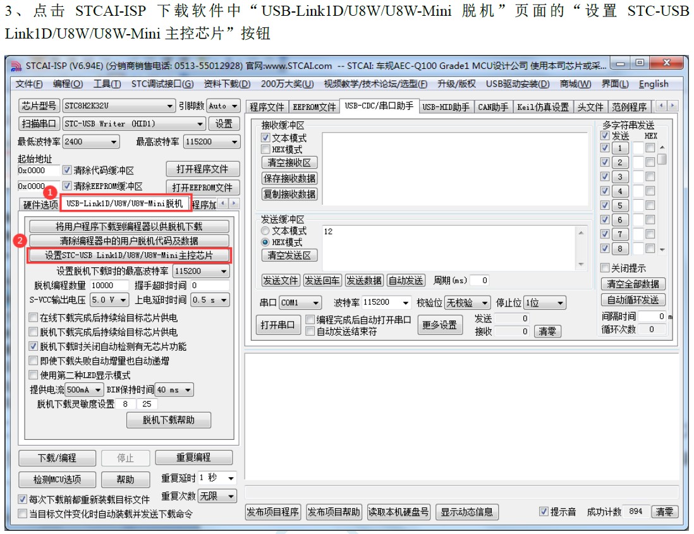The height and width of the screenshot is (534, 694).
Task: Click 脱机编程数量 input field 10000
Action: (109, 286)
